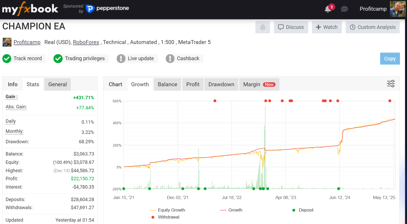Click the blue Copy button
Screen dimensions: 407x224
390,59
